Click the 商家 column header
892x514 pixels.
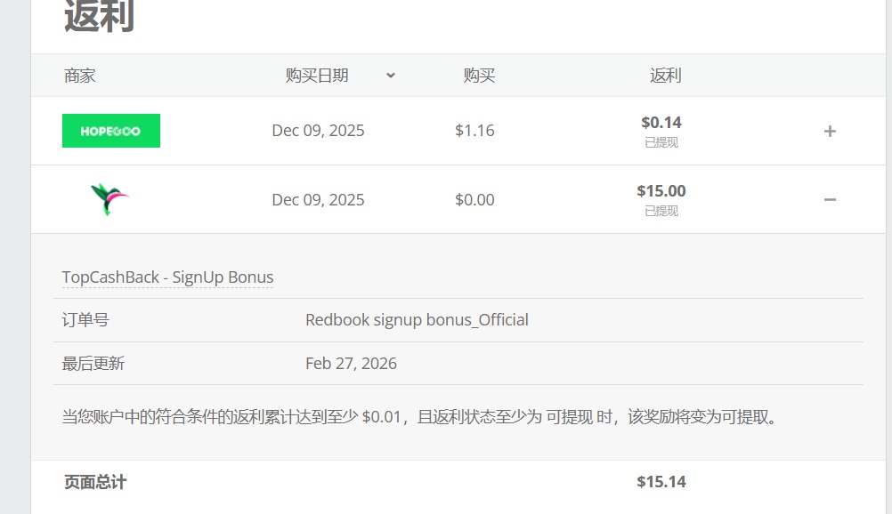pyautogui.click(x=80, y=76)
